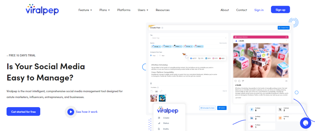Image resolution: width=315 pixels, height=131 pixels.
Task: Click the bookmark icon in post preview
Action: (x=286, y=81)
